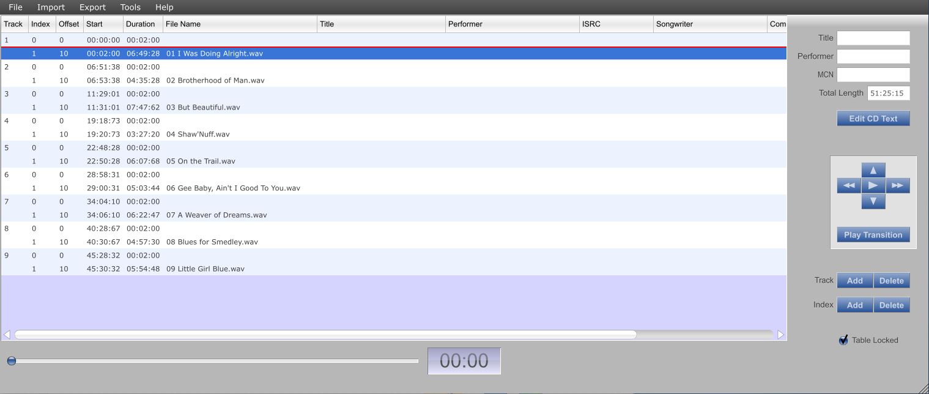Image resolution: width=929 pixels, height=394 pixels.
Task: Click the CD Performer input field
Action: pyautogui.click(x=873, y=56)
